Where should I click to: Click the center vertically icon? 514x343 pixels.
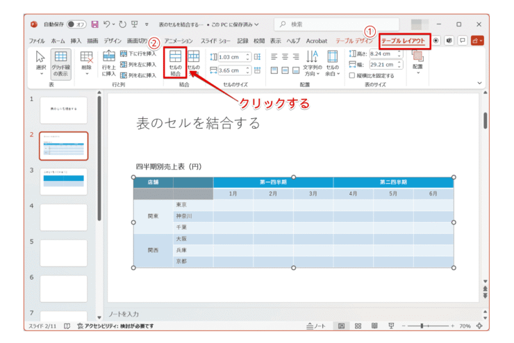tap(285, 70)
